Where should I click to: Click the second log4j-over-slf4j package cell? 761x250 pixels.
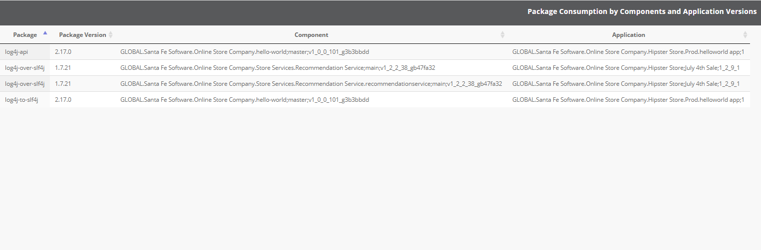(x=25, y=84)
